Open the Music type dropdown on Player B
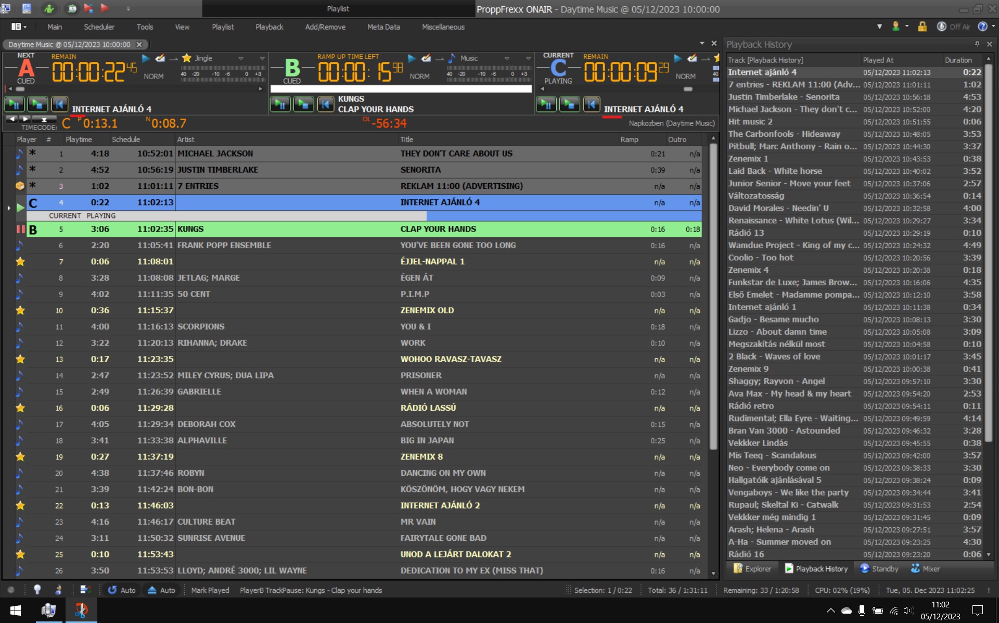Viewport: 999px width, 623px height. [x=507, y=58]
